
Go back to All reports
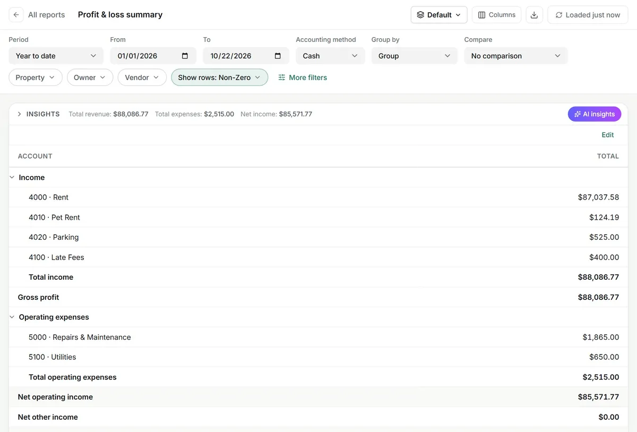click(46, 15)
